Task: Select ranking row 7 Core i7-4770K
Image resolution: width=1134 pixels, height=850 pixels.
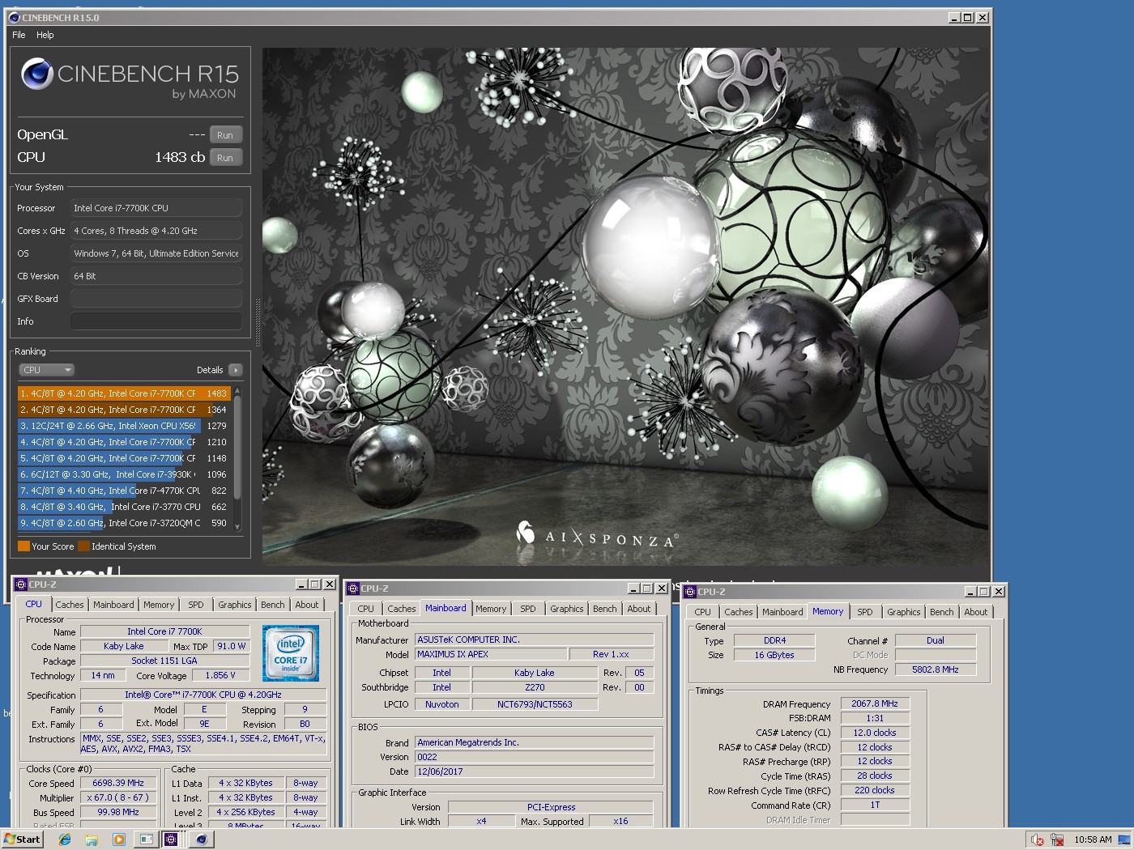Action: [124, 491]
